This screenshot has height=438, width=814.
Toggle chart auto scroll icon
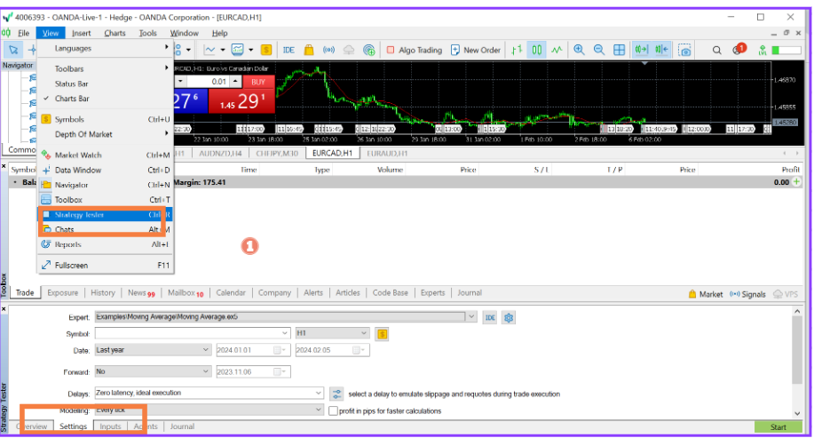coord(641,50)
